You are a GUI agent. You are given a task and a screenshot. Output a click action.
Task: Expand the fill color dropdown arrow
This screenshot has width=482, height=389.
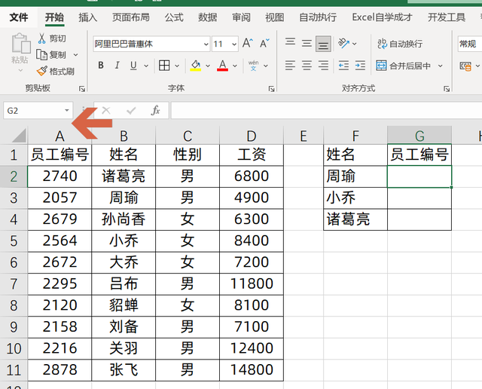(x=208, y=66)
